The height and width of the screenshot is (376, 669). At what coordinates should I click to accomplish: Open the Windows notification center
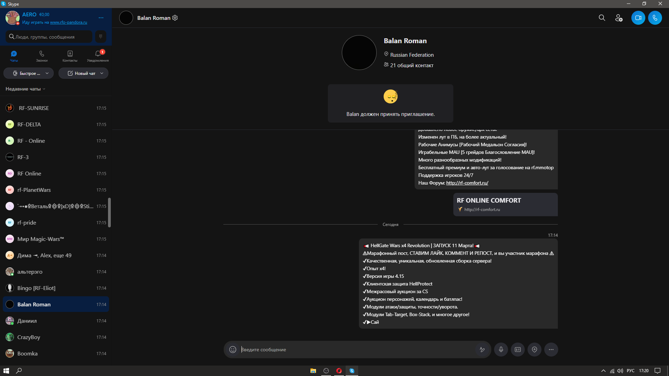pyautogui.click(x=658, y=371)
